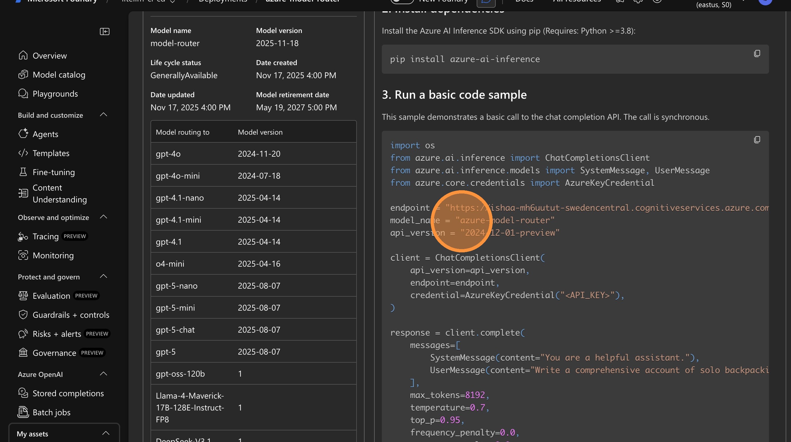This screenshot has height=442, width=791.
Task: Open Guardrails + controls menu item
Action: (x=71, y=314)
